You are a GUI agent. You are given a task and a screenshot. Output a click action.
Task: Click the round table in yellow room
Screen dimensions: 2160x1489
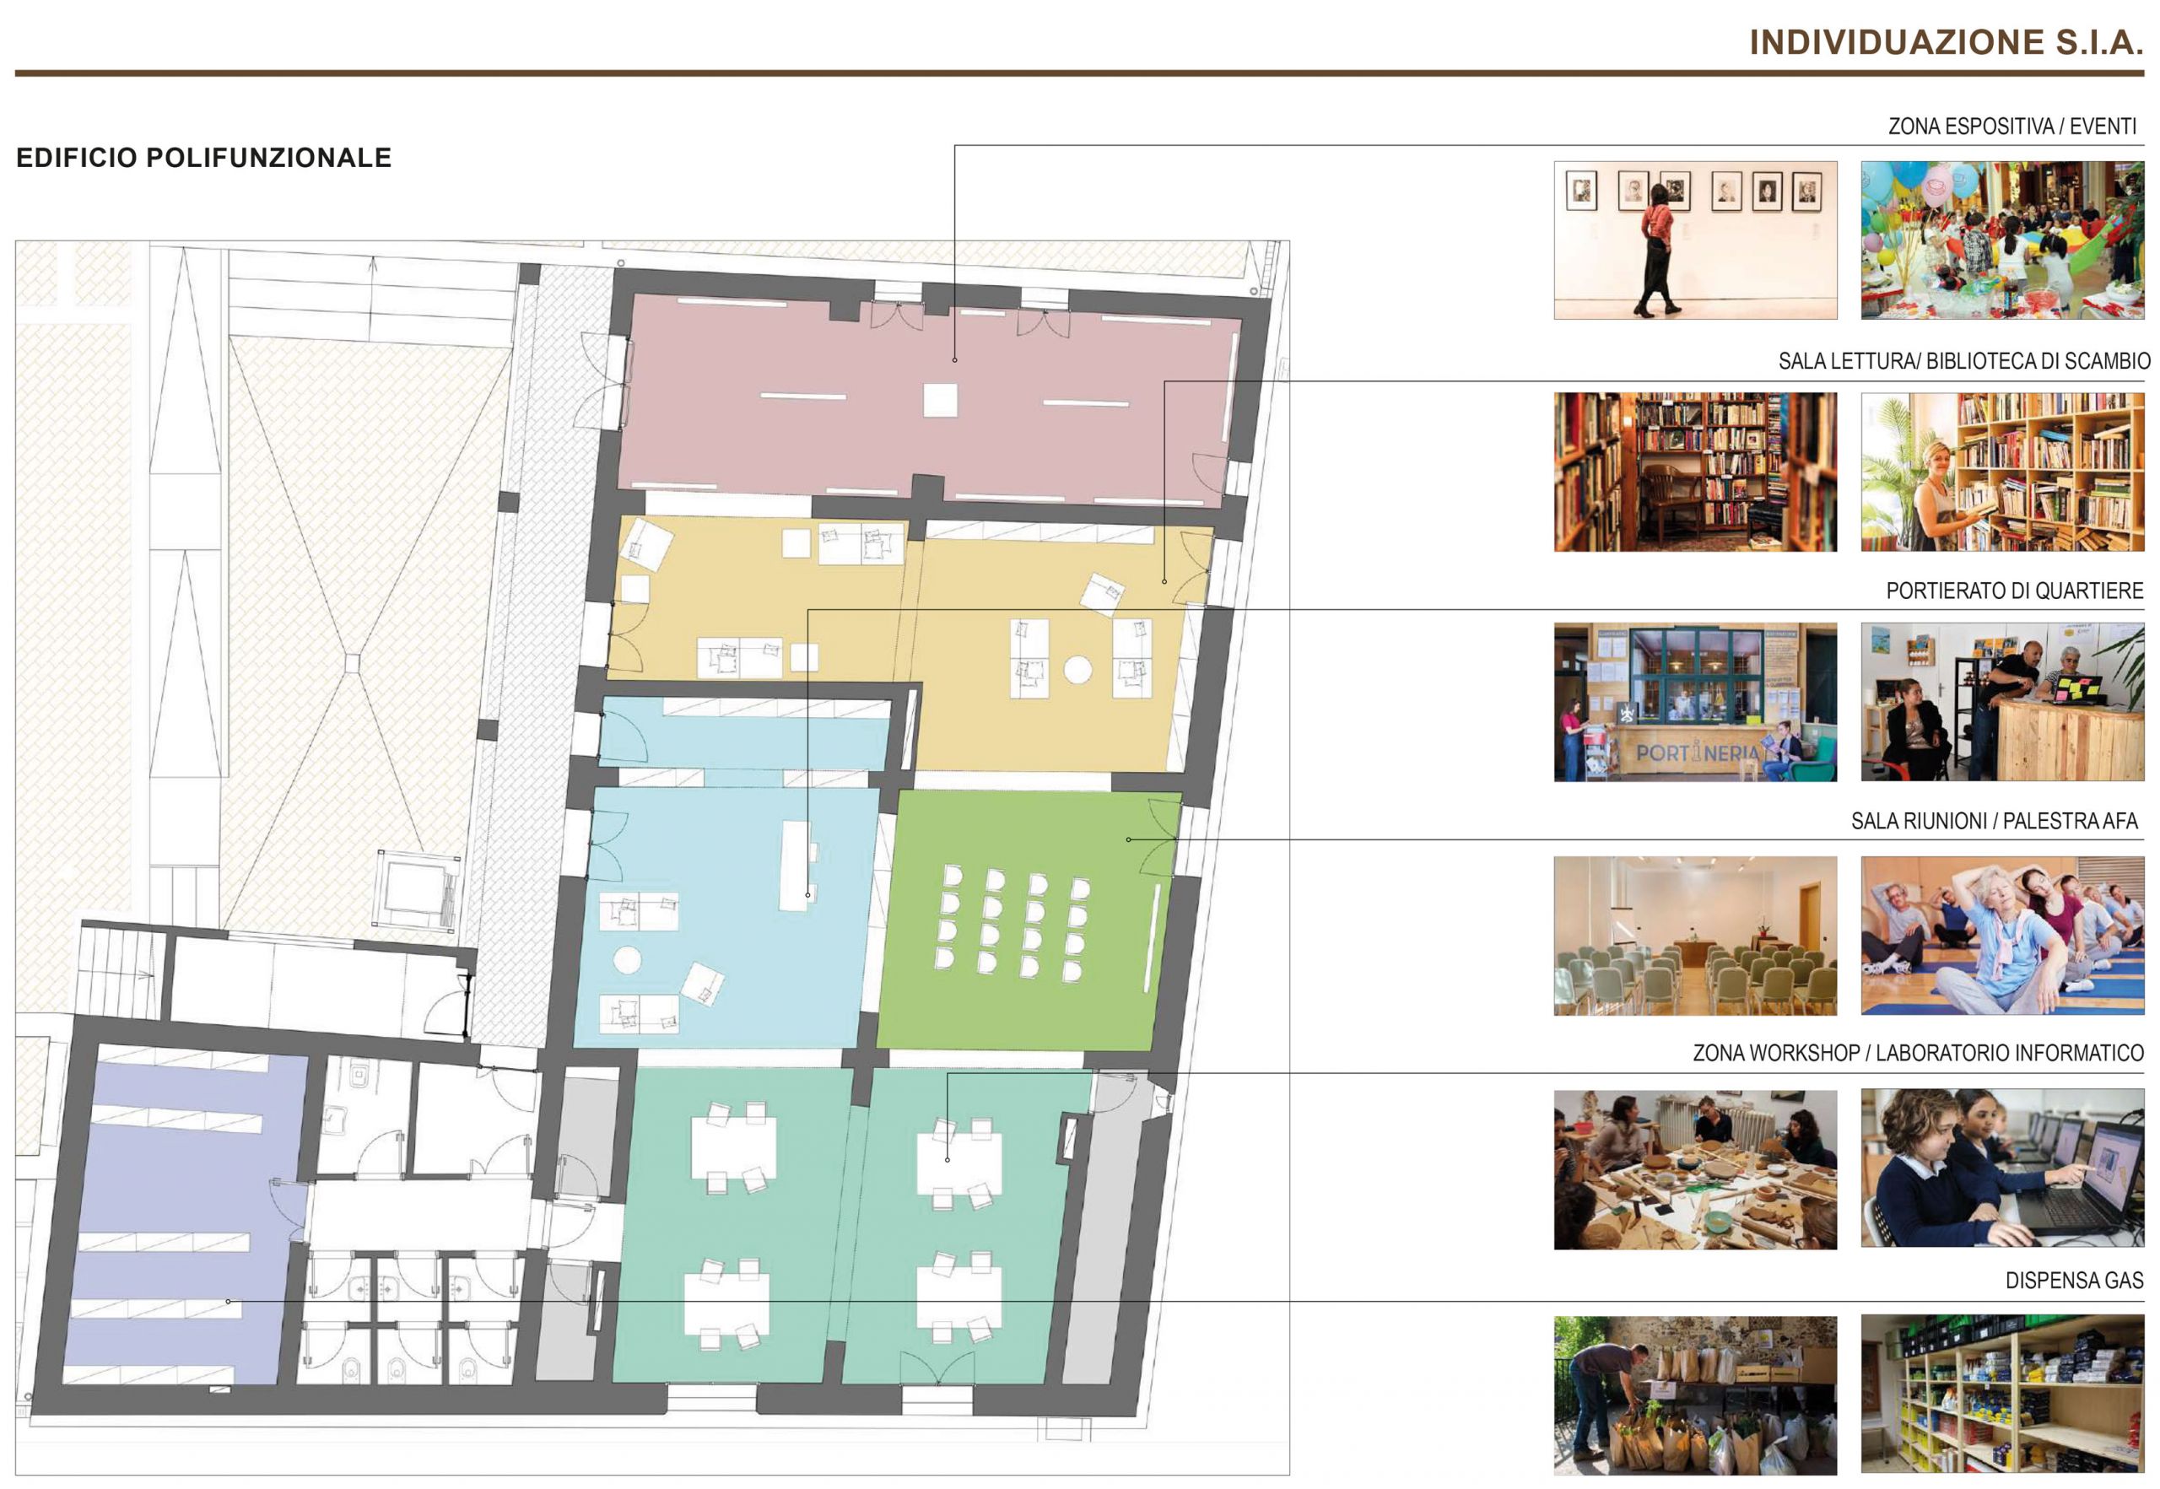point(1078,670)
